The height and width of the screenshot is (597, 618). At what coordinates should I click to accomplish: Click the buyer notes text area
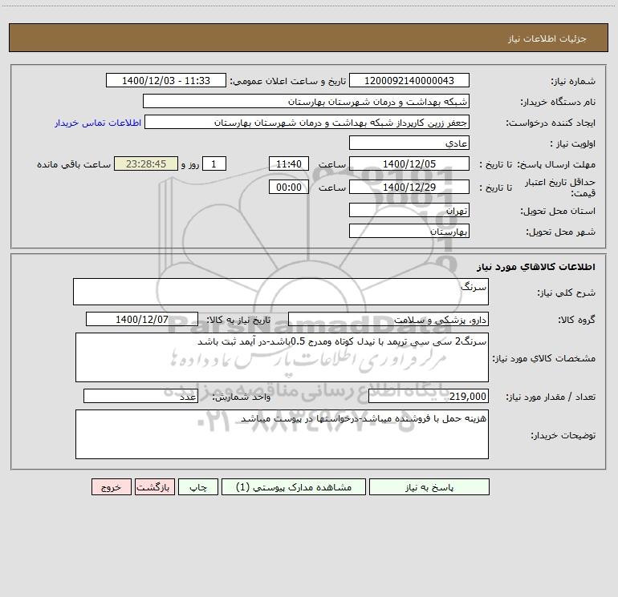tap(282, 434)
